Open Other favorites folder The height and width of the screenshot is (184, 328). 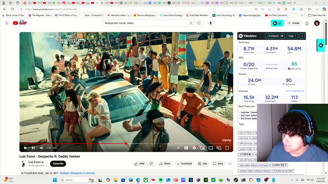[317, 15]
